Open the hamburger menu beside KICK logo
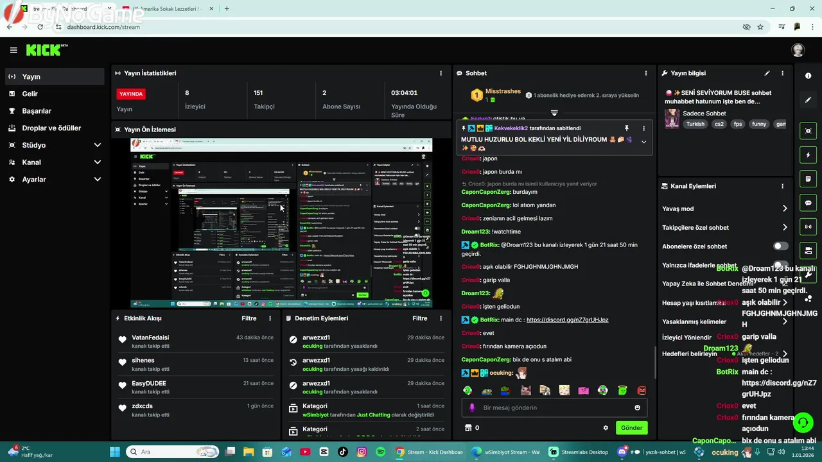 click(x=13, y=50)
